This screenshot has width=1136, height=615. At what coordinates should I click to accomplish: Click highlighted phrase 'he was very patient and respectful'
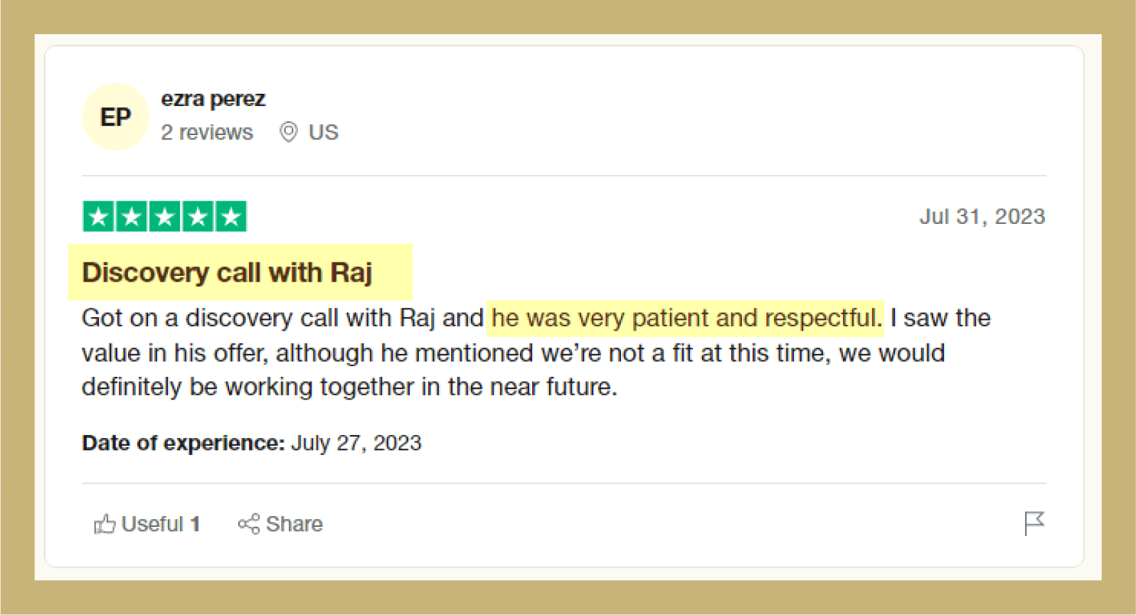tap(685, 318)
